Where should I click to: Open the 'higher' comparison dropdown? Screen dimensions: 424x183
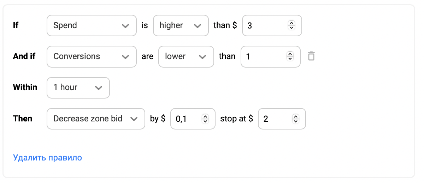pyautogui.click(x=180, y=25)
